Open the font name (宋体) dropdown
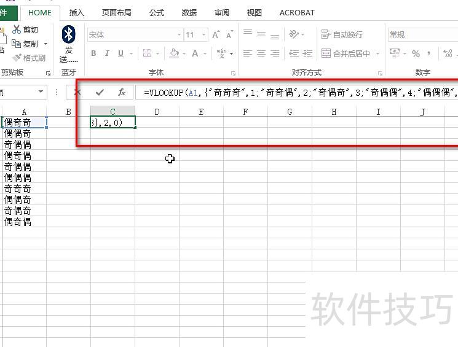 179,35
